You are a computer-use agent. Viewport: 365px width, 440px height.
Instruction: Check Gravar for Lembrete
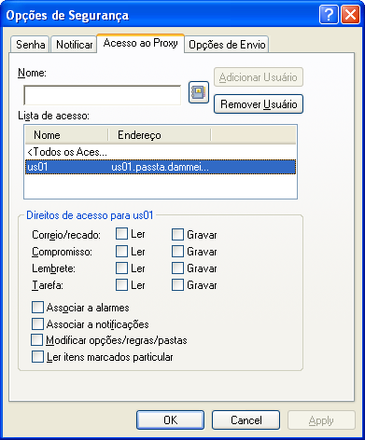click(x=177, y=268)
